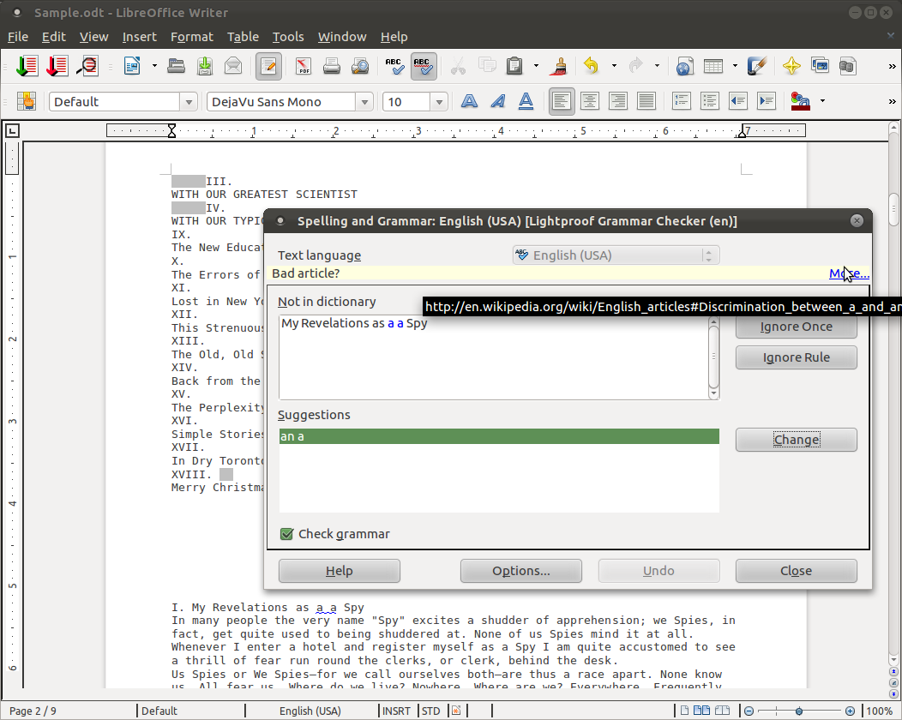The image size is (902, 720).
Task: Open the File menu
Action: pyautogui.click(x=18, y=37)
